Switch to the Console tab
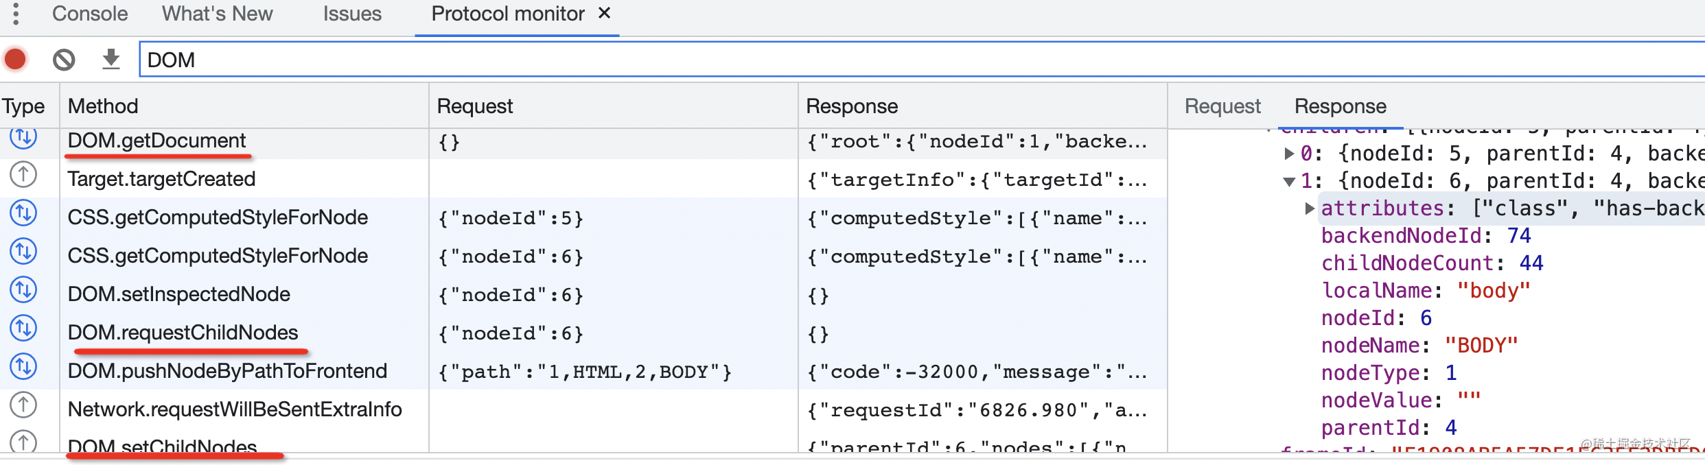 90,14
